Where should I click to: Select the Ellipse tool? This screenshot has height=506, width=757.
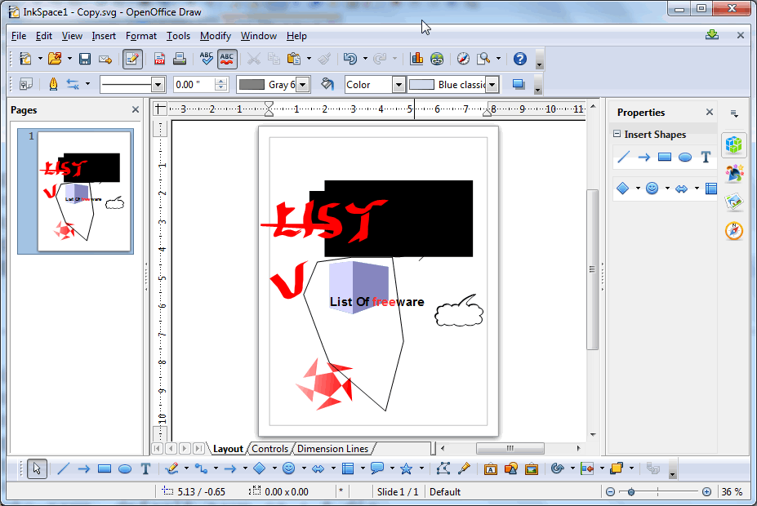pyautogui.click(x=123, y=468)
